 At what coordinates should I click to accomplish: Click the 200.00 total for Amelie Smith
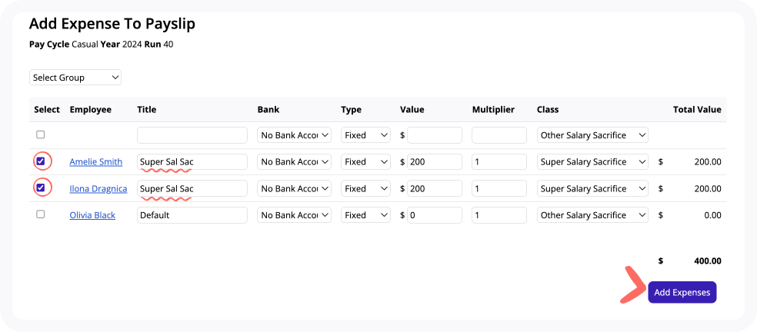pos(708,161)
